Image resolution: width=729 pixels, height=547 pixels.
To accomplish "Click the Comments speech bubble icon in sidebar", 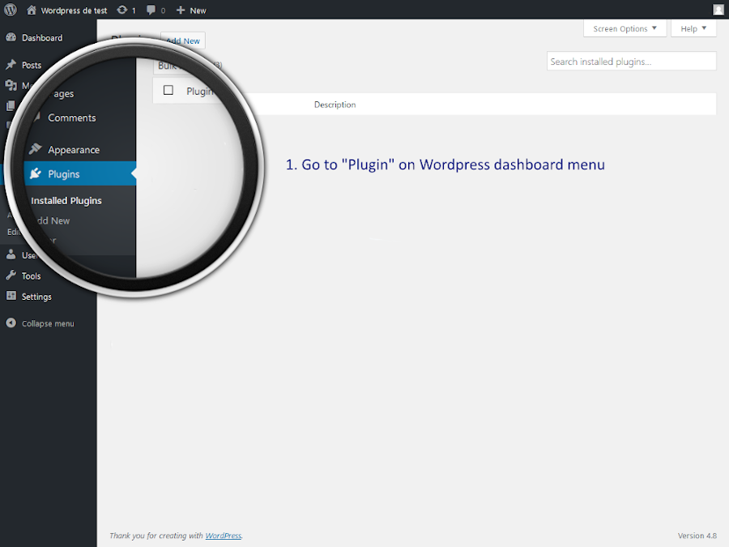I will [x=39, y=118].
